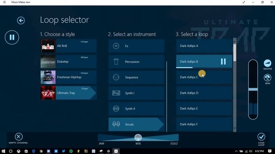
Task: Open the BPM tempo control
Action: pos(267,79)
